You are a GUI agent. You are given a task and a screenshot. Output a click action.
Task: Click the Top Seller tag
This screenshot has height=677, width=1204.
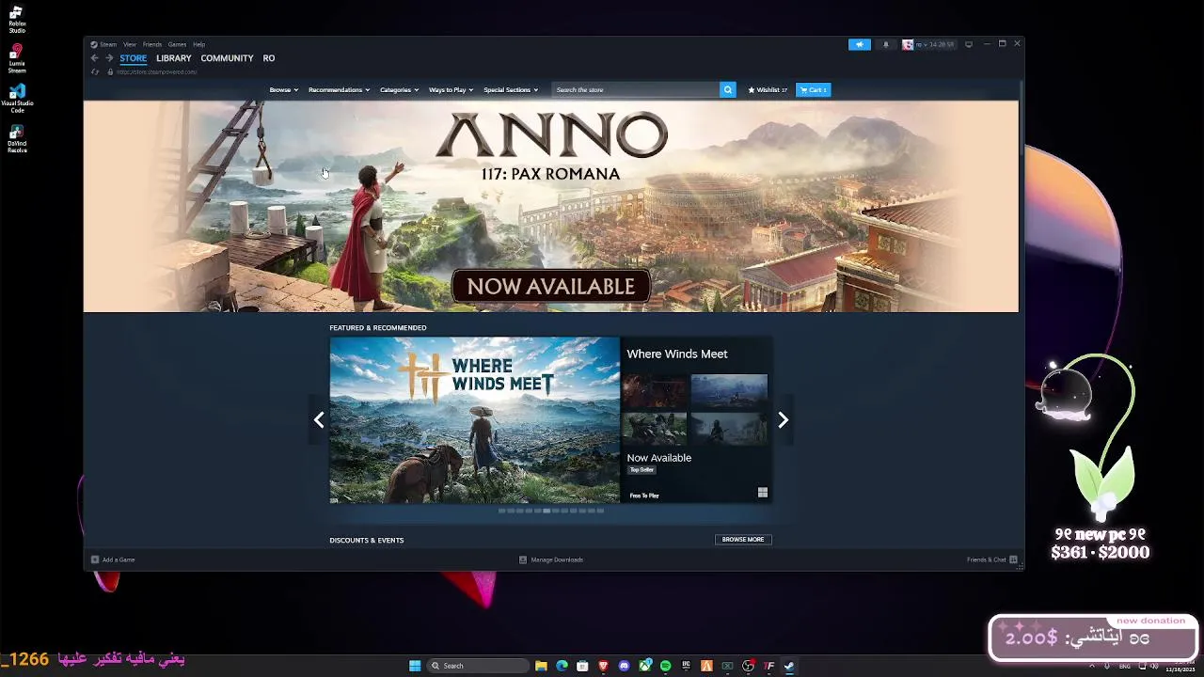tap(642, 469)
